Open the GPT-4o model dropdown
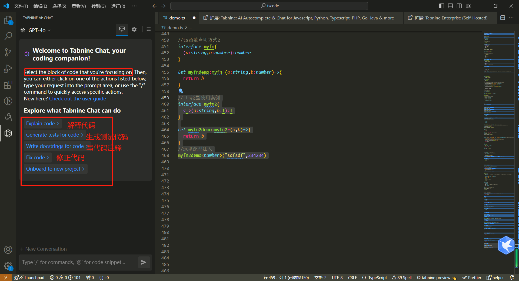Image resolution: width=519 pixels, height=281 pixels. click(36, 30)
